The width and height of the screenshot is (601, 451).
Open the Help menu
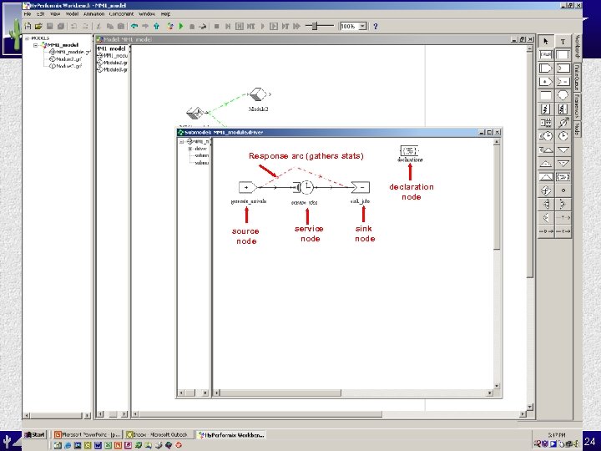pyautogui.click(x=165, y=14)
